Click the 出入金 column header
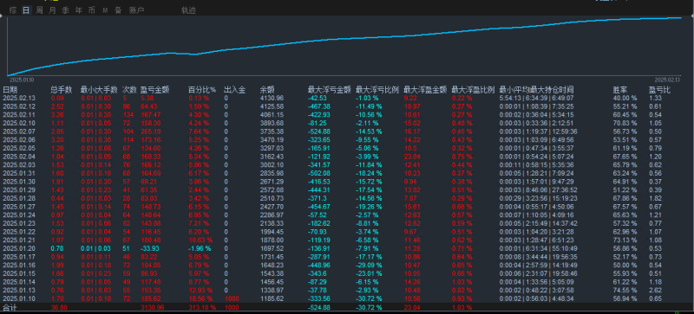 [x=234, y=90]
